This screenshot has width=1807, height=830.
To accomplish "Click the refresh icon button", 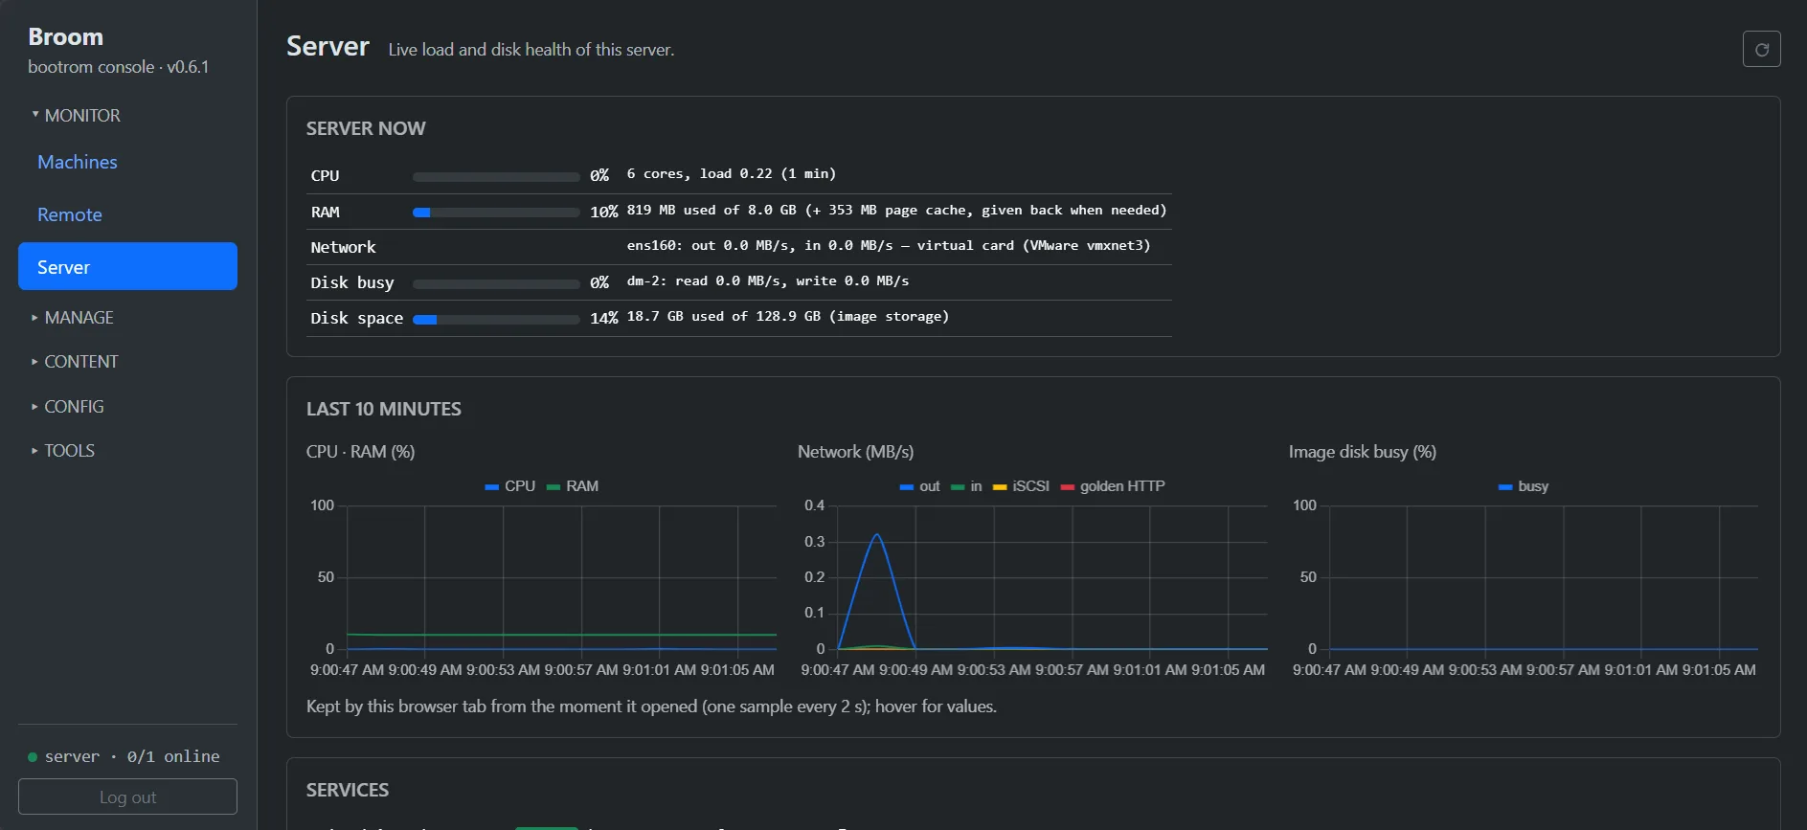I will pyautogui.click(x=1761, y=49).
